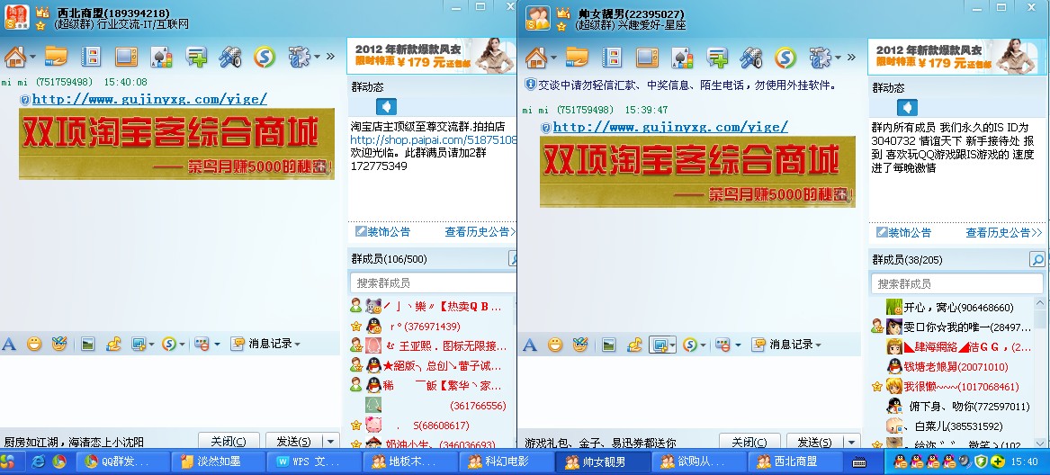Open gujinyxg.com link in 西北商盟 chat
1050x475 pixels.
[149, 99]
